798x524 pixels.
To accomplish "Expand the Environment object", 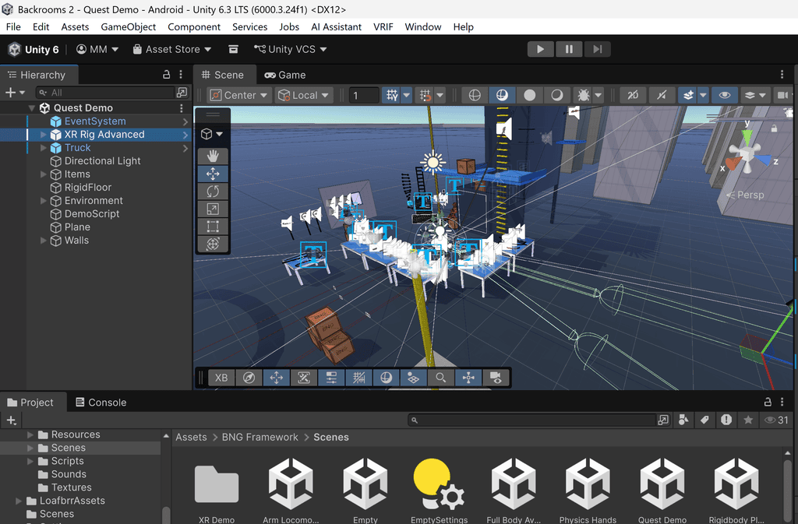I will [44, 200].
